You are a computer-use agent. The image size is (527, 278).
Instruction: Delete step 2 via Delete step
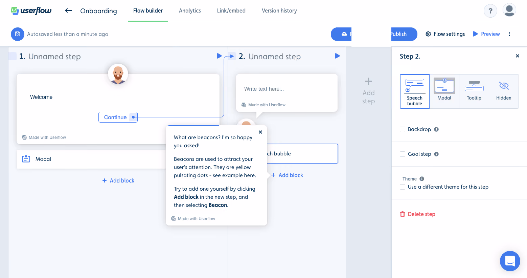point(418,214)
